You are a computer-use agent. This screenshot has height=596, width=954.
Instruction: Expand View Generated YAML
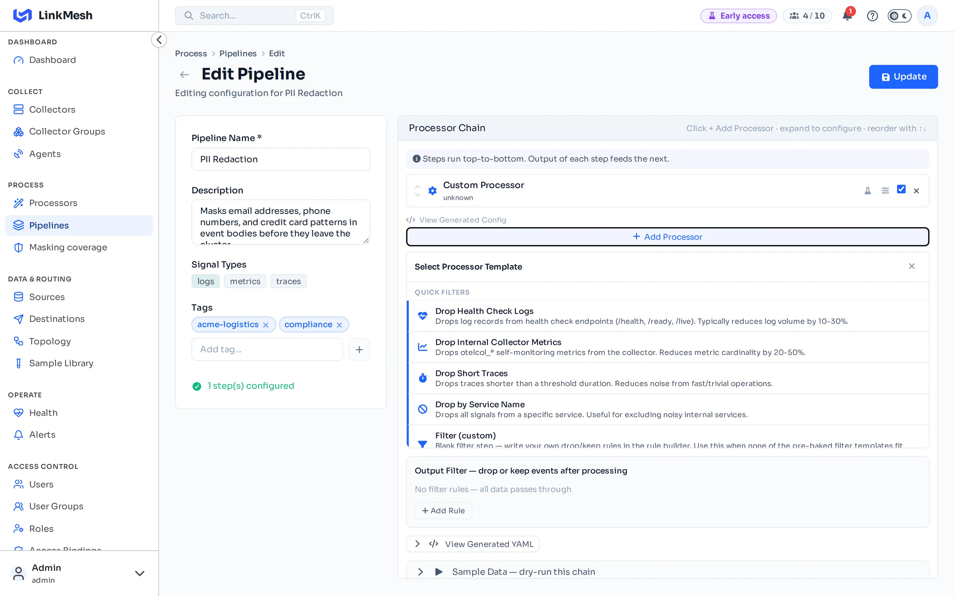pos(473,544)
